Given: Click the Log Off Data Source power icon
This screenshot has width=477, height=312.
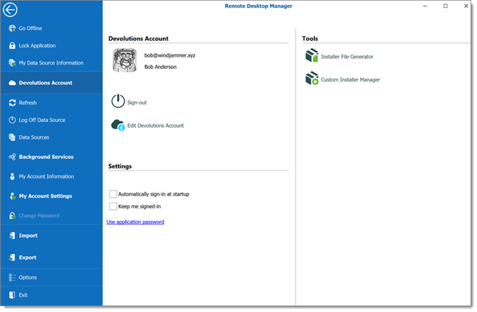Looking at the screenshot, I should coord(12,120).
